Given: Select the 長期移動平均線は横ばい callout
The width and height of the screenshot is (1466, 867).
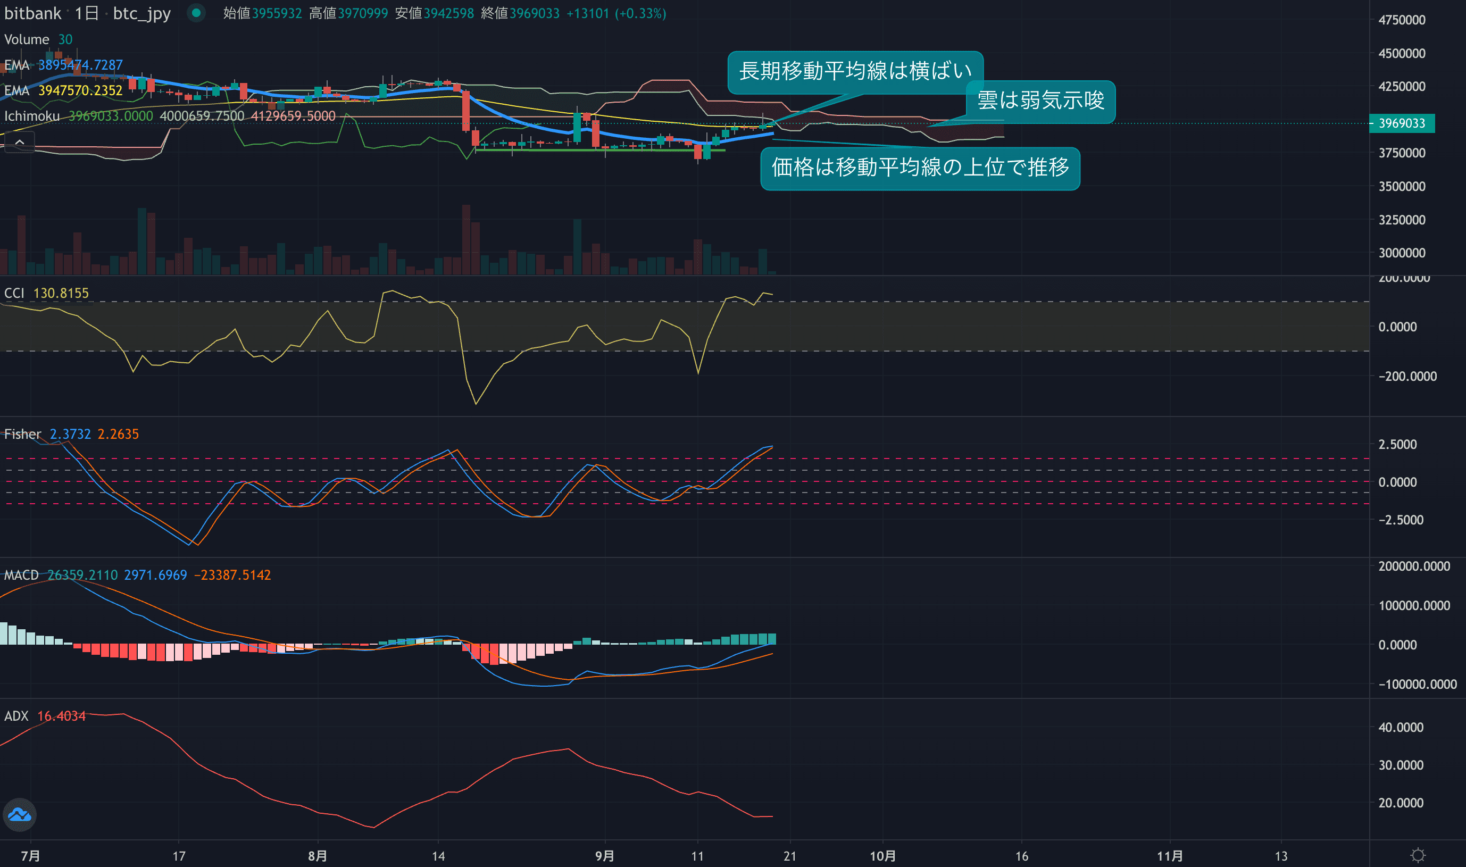Looking at the screenshot, I should pyautogui.click(x=855, y=71).
